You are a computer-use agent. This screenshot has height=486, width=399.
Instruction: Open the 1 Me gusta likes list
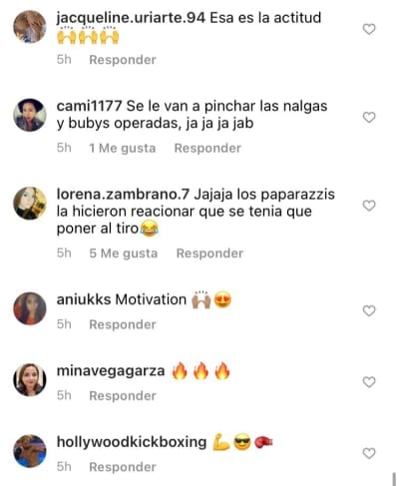[x=123, y=148]
